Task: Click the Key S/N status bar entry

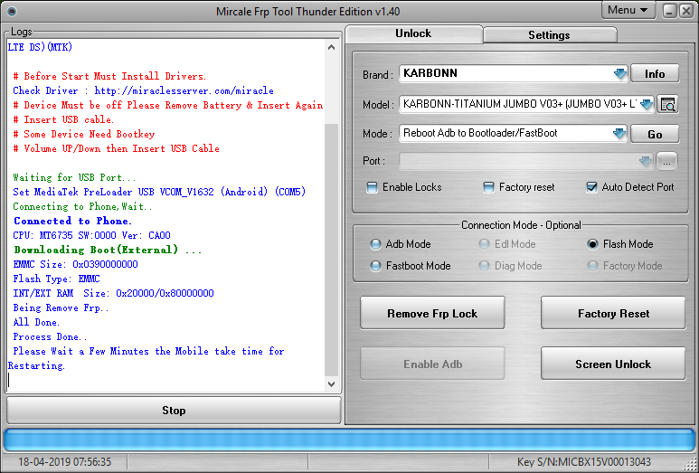Action: click(584, 462)
